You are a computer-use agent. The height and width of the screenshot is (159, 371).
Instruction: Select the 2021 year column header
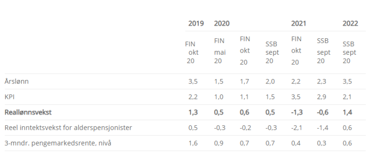coord(299,23)
